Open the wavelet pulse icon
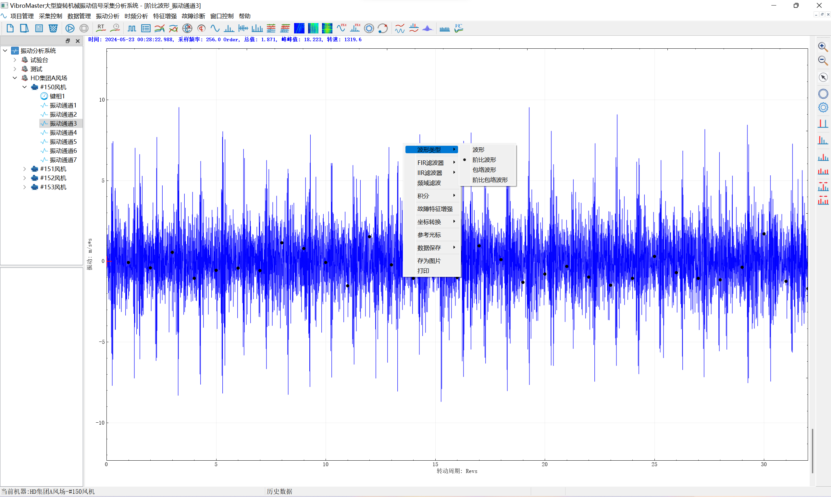The width and height of the screenshot is (831, 497). [428, 29]
